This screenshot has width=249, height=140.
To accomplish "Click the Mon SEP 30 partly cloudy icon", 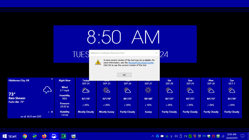I will 211,90.
